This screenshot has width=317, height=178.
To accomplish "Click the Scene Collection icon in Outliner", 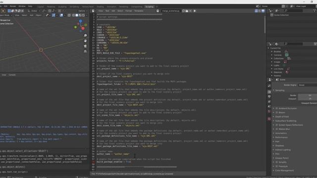I will [272, 15].
